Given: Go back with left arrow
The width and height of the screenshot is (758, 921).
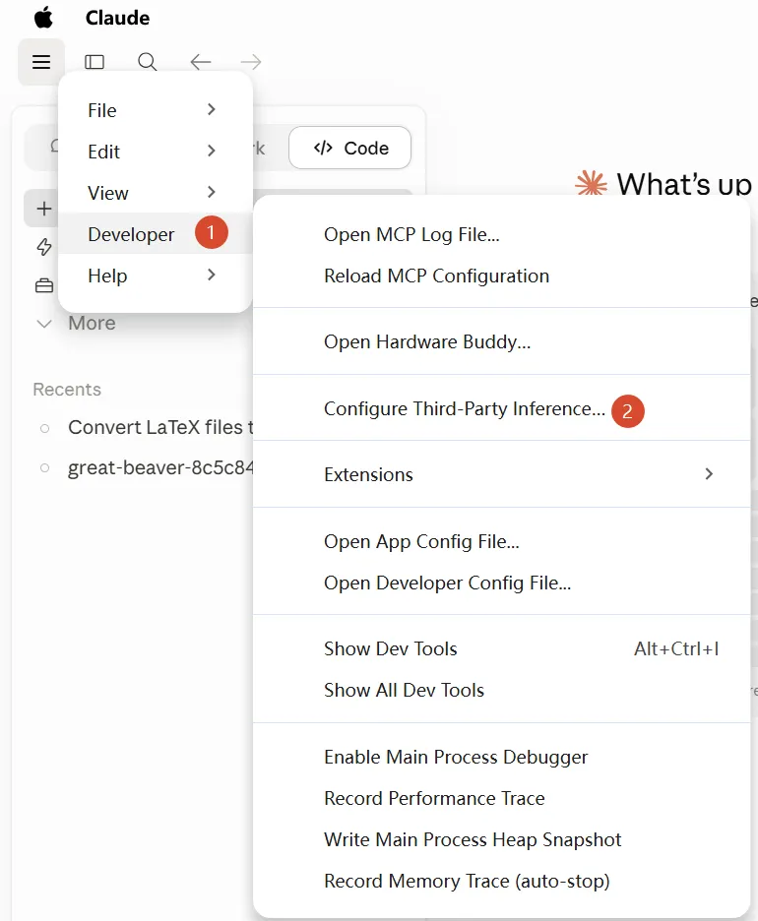Looking at the screenshot, I should (x=201, y=62).
